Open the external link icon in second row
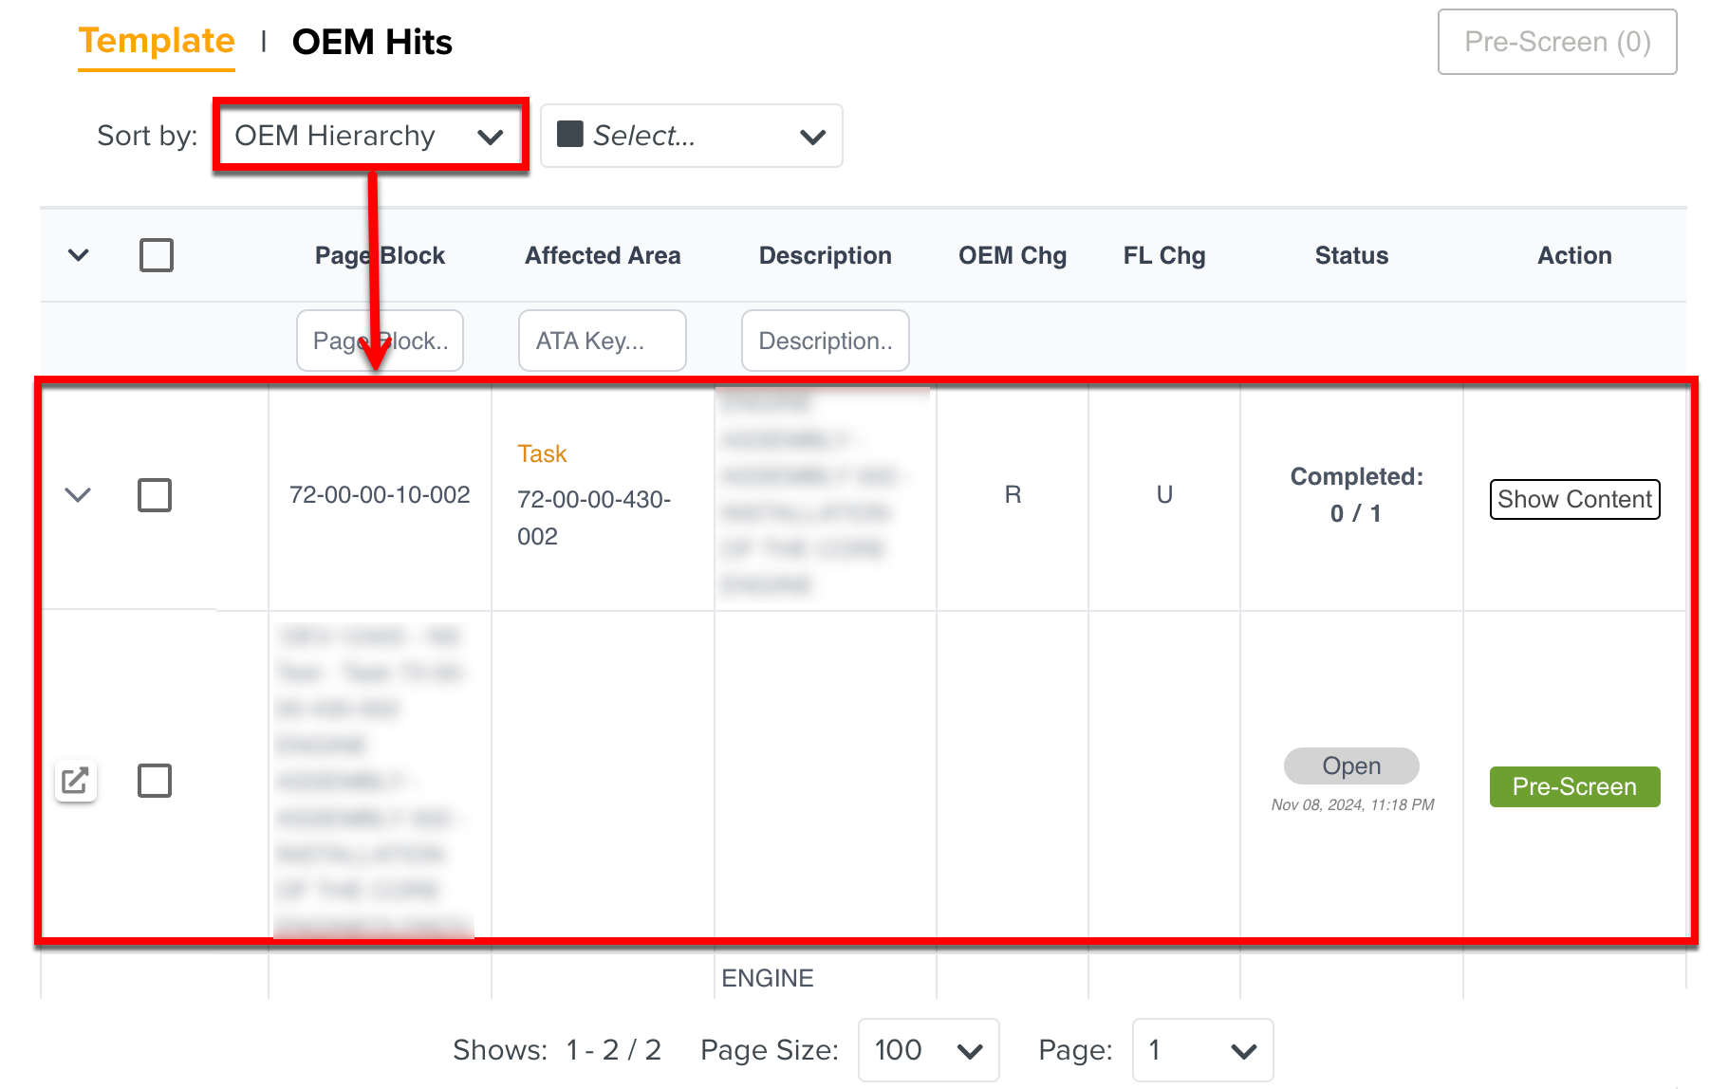Viewport: 1729px width, 1089px height. [76, 782]
